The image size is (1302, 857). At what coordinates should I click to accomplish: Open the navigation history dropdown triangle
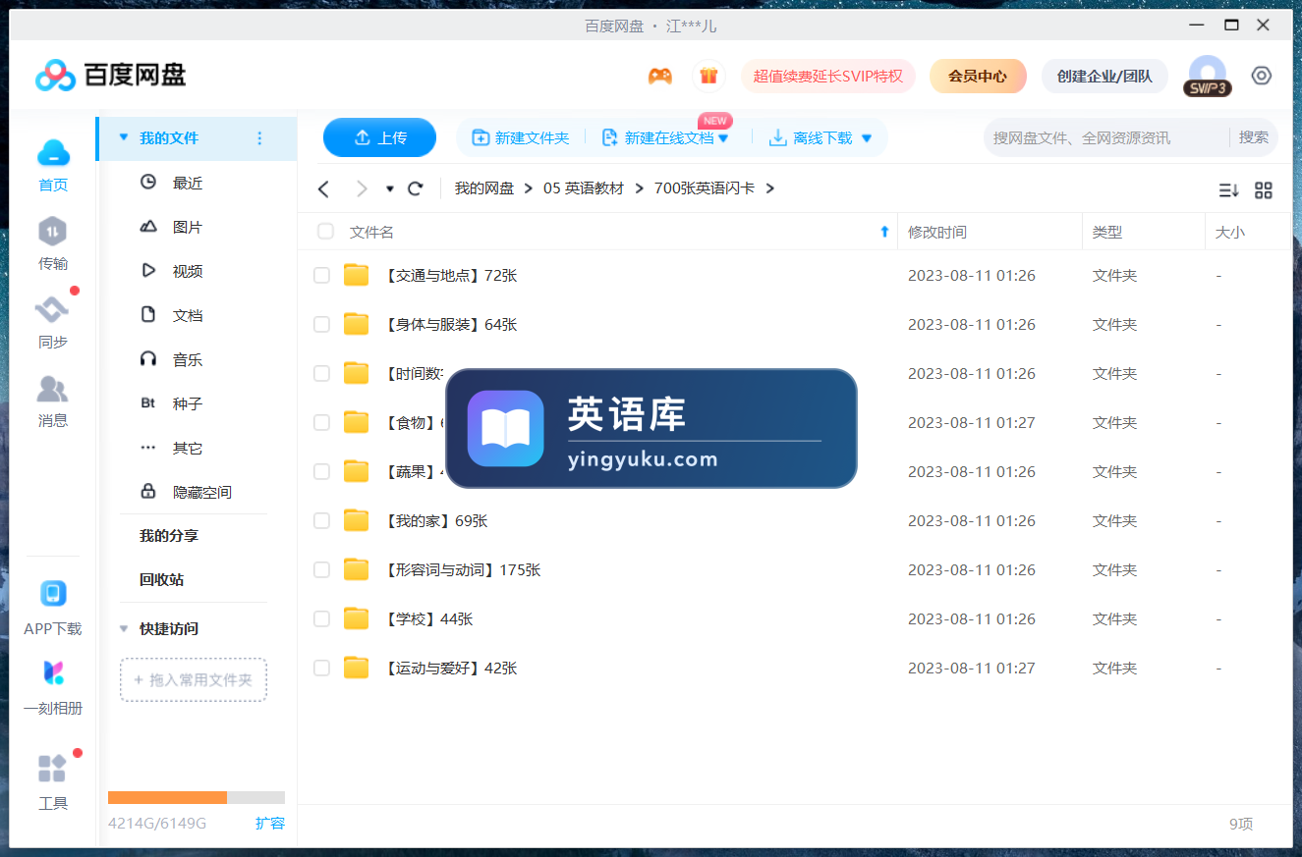[389, 188]
